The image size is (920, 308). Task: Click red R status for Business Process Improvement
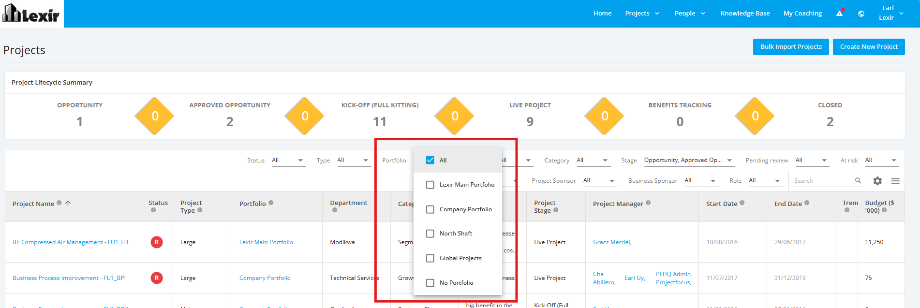click(x=157, y=278)
